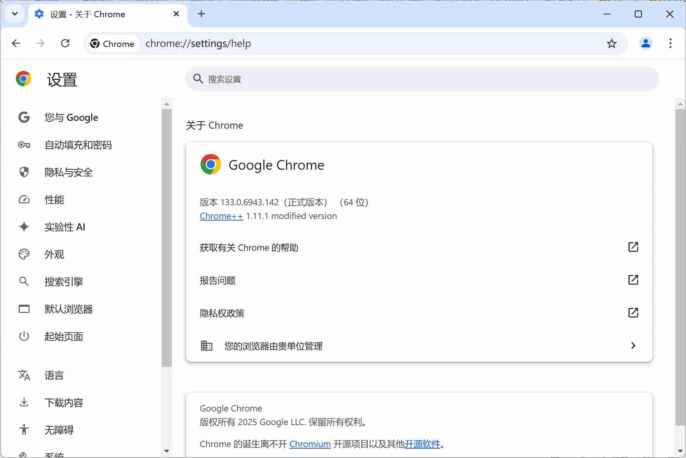Viewport: 686px width, 458px height.
Task: Open a new tab with plus button
Action: [x=201, y=14]
